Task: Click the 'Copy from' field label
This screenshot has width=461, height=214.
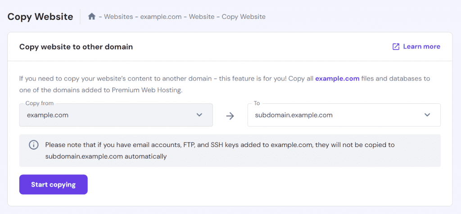Action: (40, 103)
